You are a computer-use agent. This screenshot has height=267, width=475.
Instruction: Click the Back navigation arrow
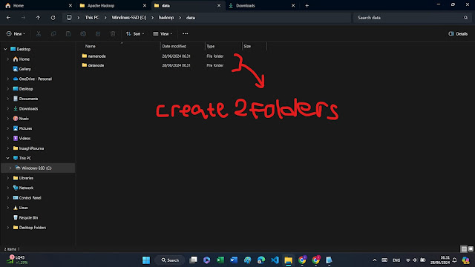click(x=8, y=18)
